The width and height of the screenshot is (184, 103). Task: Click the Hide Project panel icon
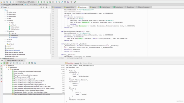49,7
